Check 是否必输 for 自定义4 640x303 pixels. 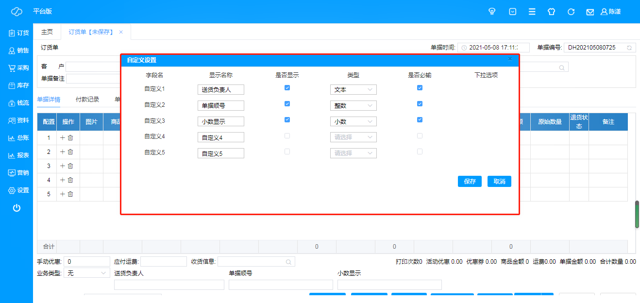420,136
